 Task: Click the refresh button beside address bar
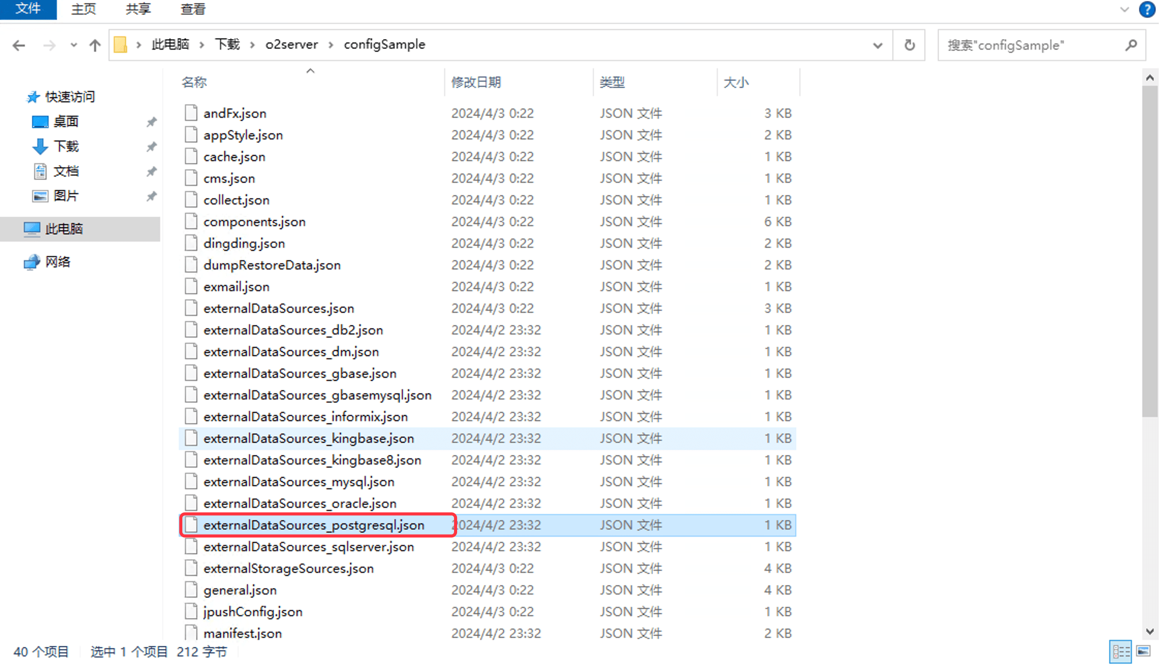[x=910, y=45]
